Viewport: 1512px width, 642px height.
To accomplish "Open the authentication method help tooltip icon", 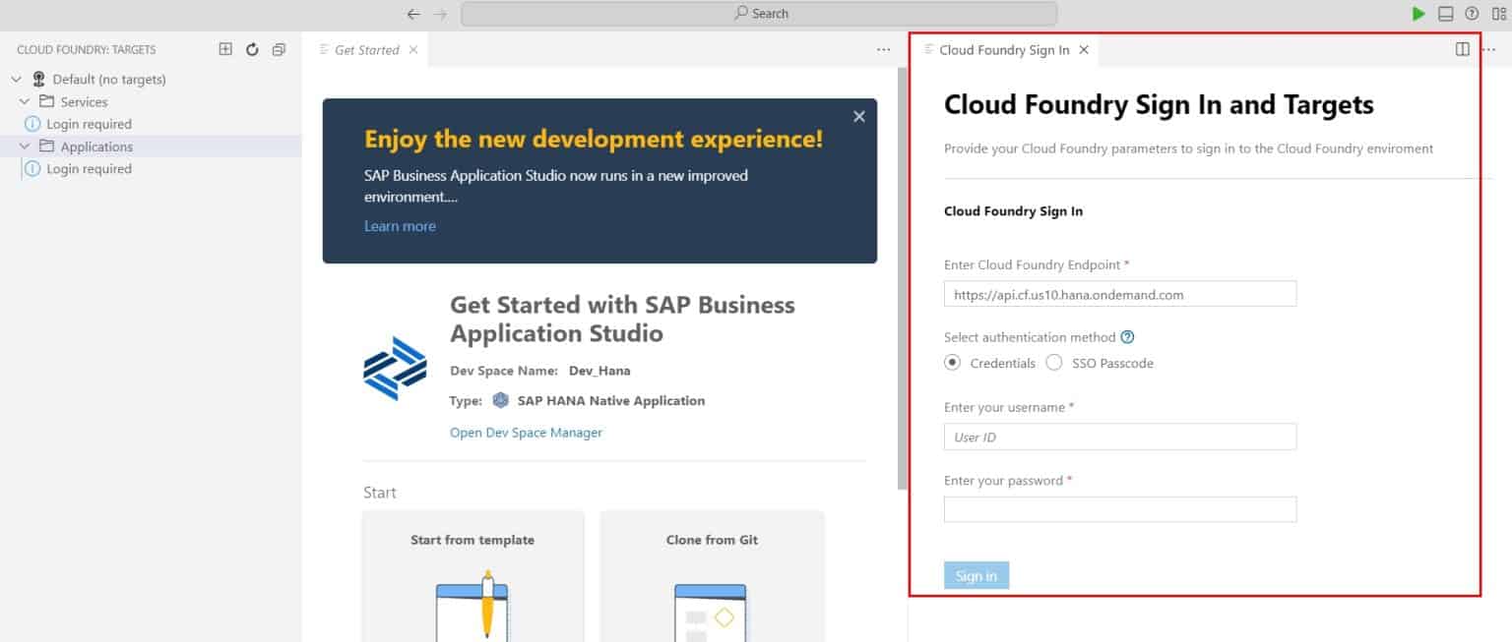I will [1127, 336].
